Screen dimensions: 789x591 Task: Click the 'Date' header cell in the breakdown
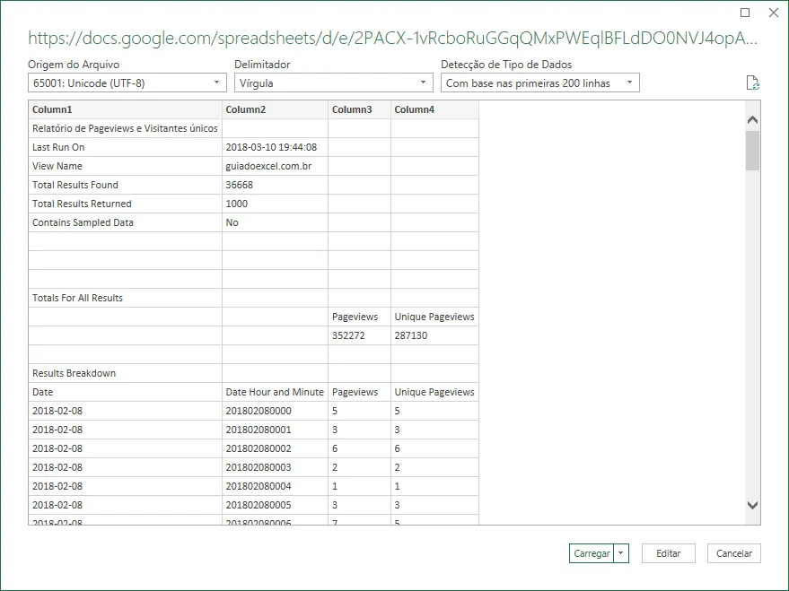(126, 392)
